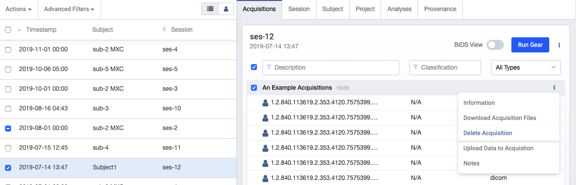Switch to the Provenance tab
Image resolution: width=576 pixels, height=185 pixels.
[440, 9]
